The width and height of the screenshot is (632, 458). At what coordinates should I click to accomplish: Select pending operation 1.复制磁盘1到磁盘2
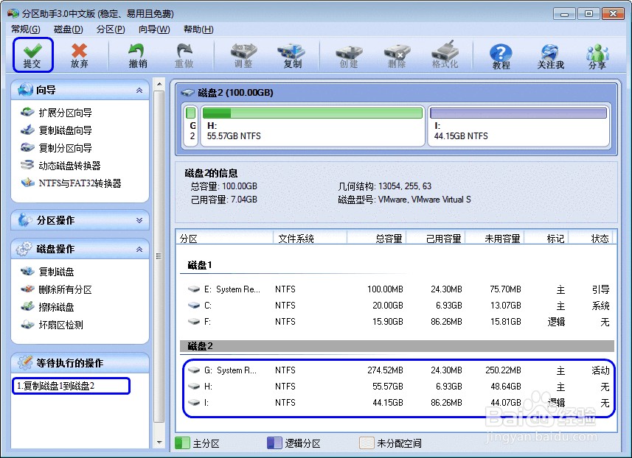pyautogui.click(x=71, y=386)
